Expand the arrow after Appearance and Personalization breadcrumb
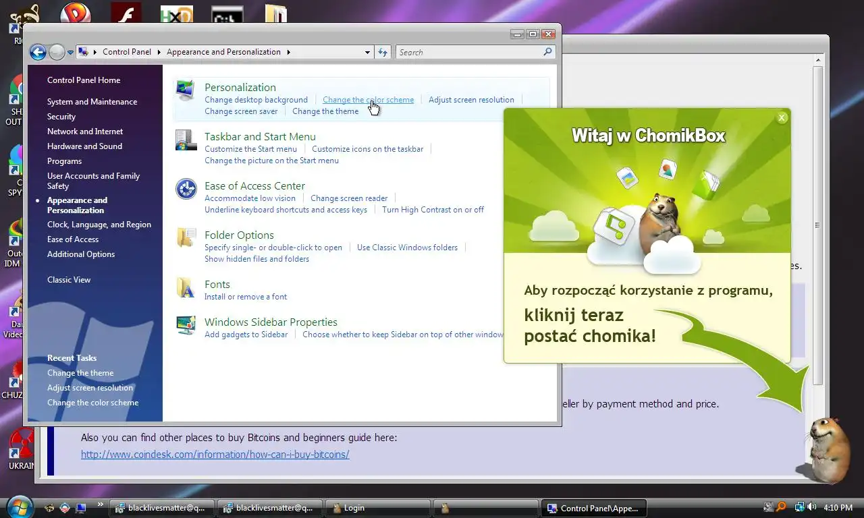 [288, 52]
